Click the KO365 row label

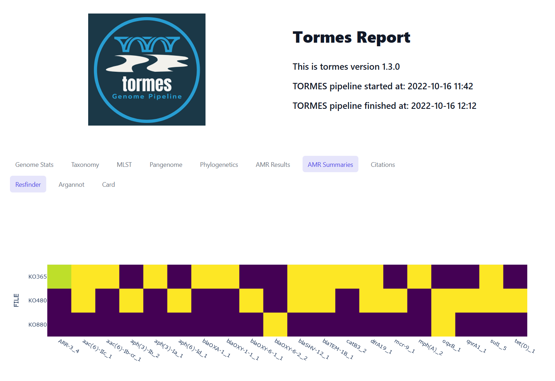[37, 276]
